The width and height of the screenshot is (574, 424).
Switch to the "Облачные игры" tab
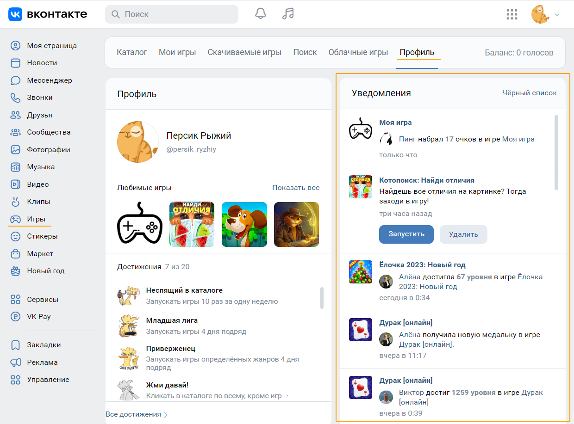(358, 52)
